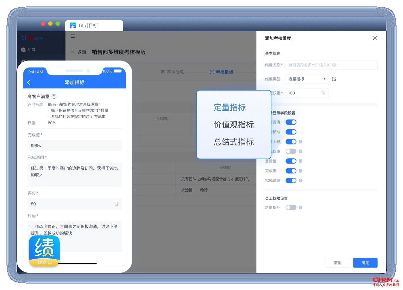Viewport: 403px width, 290px height.
Task: Click the 只有团队之间的沟通配合能力才能更好的 cell
Action: pyautogui.click(x=215, y=179)
